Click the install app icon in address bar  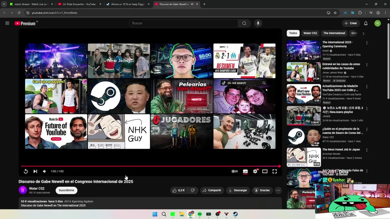coord(328,13)
